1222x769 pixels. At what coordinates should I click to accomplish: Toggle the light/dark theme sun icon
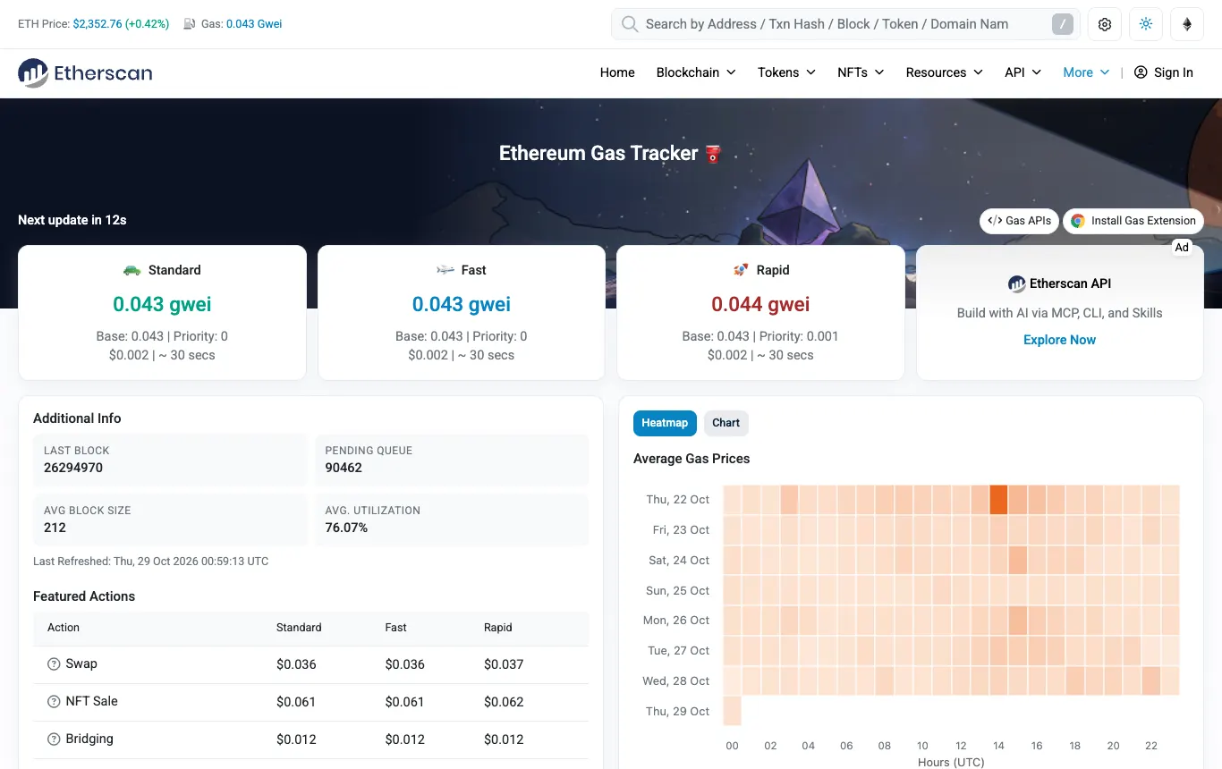[x=1146, y=24]
